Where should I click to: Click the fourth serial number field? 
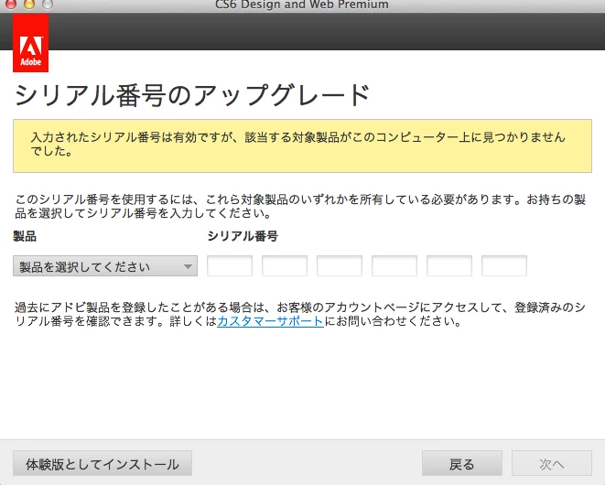(x=394, y=266)
